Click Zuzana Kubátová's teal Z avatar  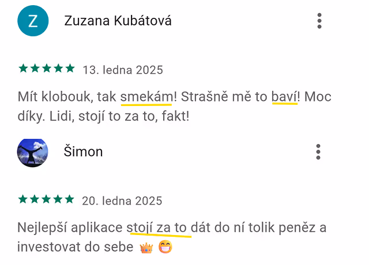[x=33, y=21]
